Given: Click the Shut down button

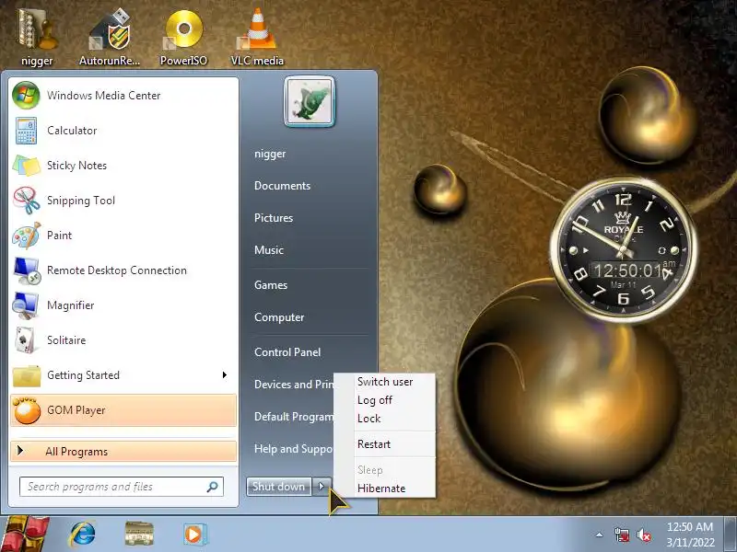Looking at the screenshot, I should (279, 487).
